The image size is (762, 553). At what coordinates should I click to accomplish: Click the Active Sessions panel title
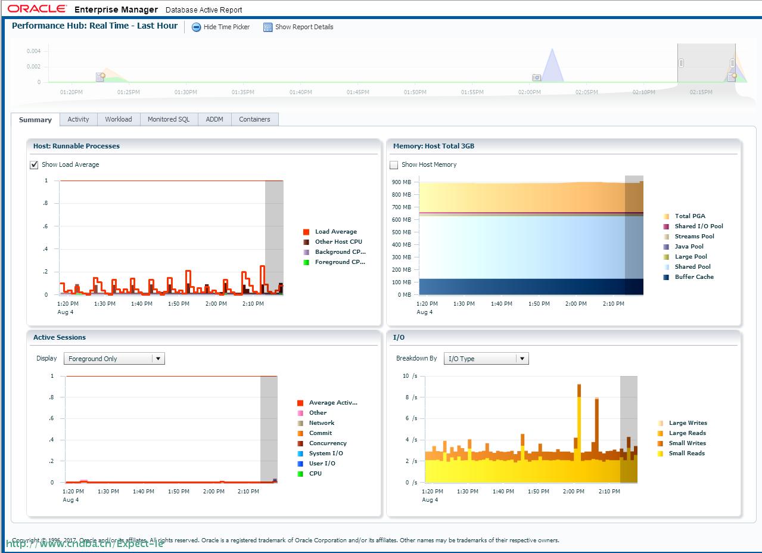[x=60, y=337]
